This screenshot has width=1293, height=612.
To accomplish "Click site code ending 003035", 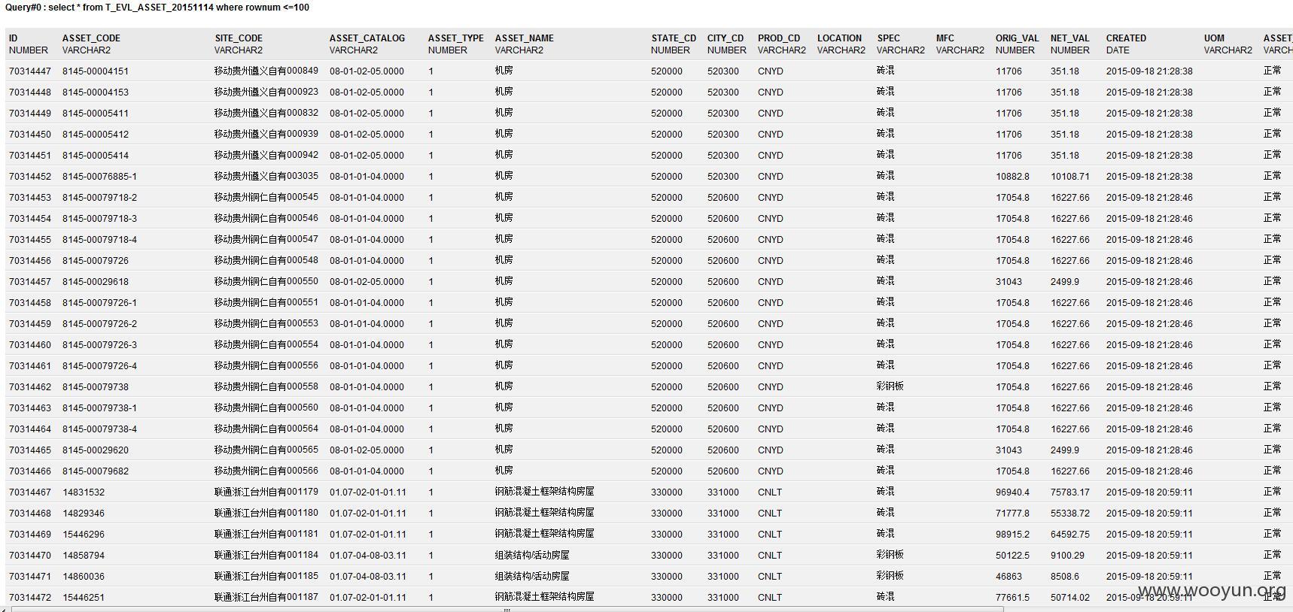I will (266, 176).
